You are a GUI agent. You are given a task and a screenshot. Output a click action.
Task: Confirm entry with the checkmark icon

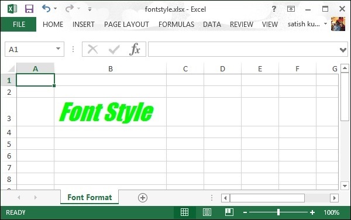[x=114, y=49]
